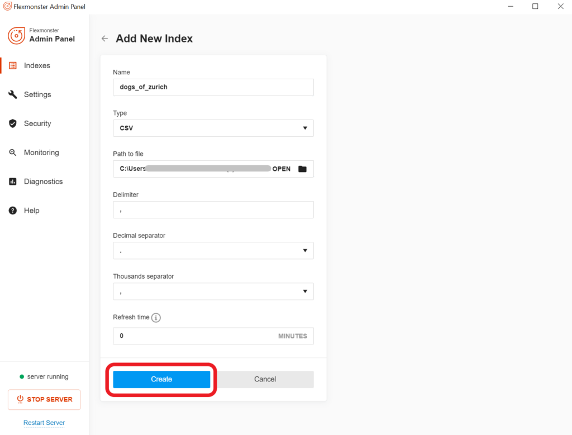This screenshot has width=572, height=435.
Task: Browse for a file using the folder icon
Action: 302,169
